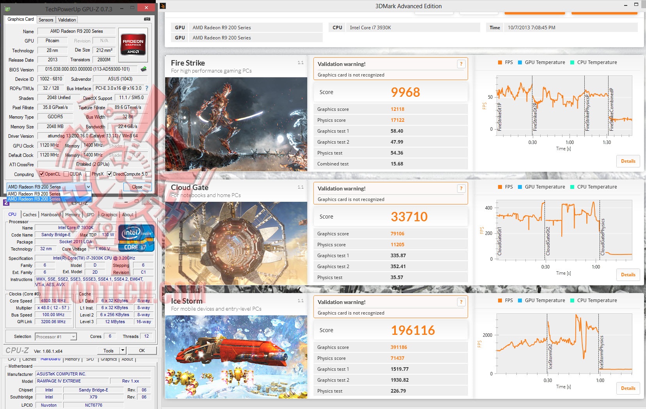
Task: Select the highlighted AMD Radeon option in dropdown list
Action: click(x=49, y=199)
